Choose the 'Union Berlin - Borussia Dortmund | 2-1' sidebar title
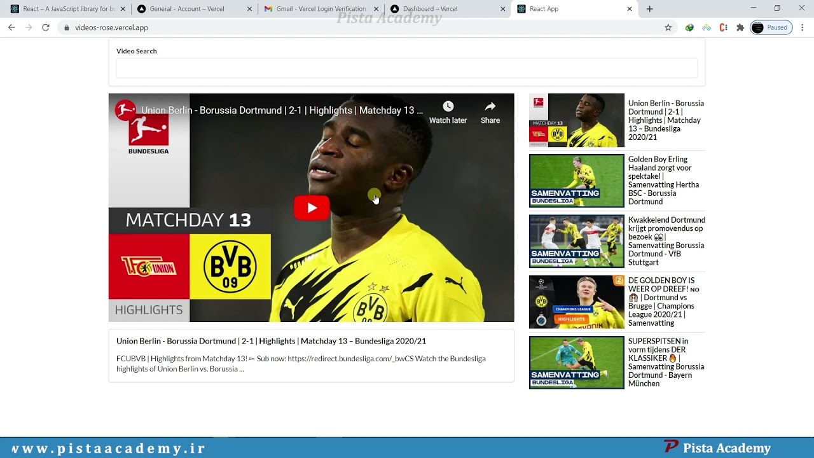 [x=666, y=120]
